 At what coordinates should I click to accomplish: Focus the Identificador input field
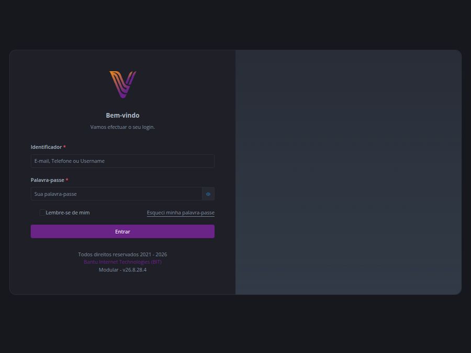click(x=122, y=161)
